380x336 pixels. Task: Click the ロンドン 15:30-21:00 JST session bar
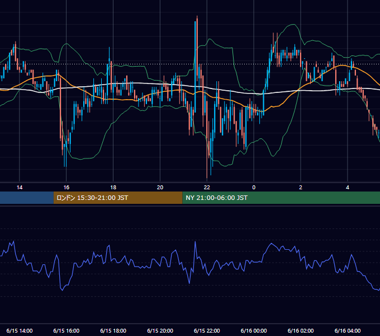(x=118, y=198)
